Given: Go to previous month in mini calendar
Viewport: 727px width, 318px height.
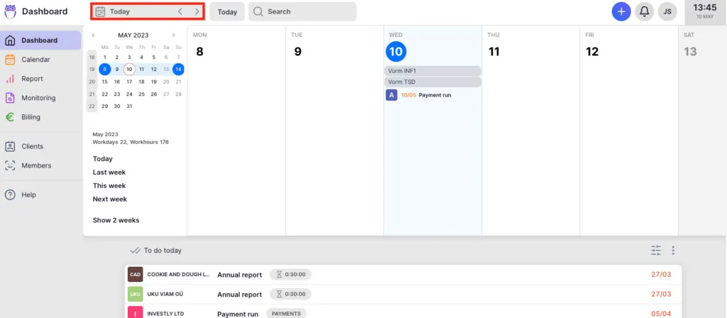Looking at the screenshot, I should tap(93, 35).
